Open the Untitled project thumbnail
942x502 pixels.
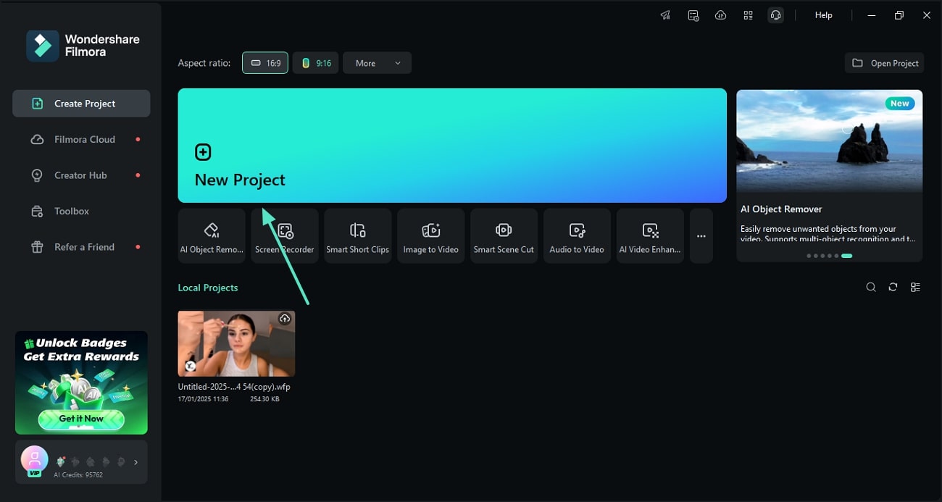(236, 344)
